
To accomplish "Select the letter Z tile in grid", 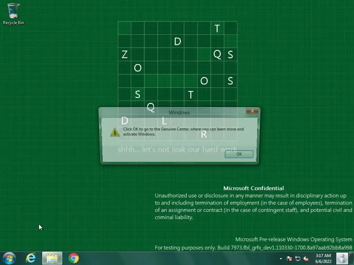I will coord(124,54).
